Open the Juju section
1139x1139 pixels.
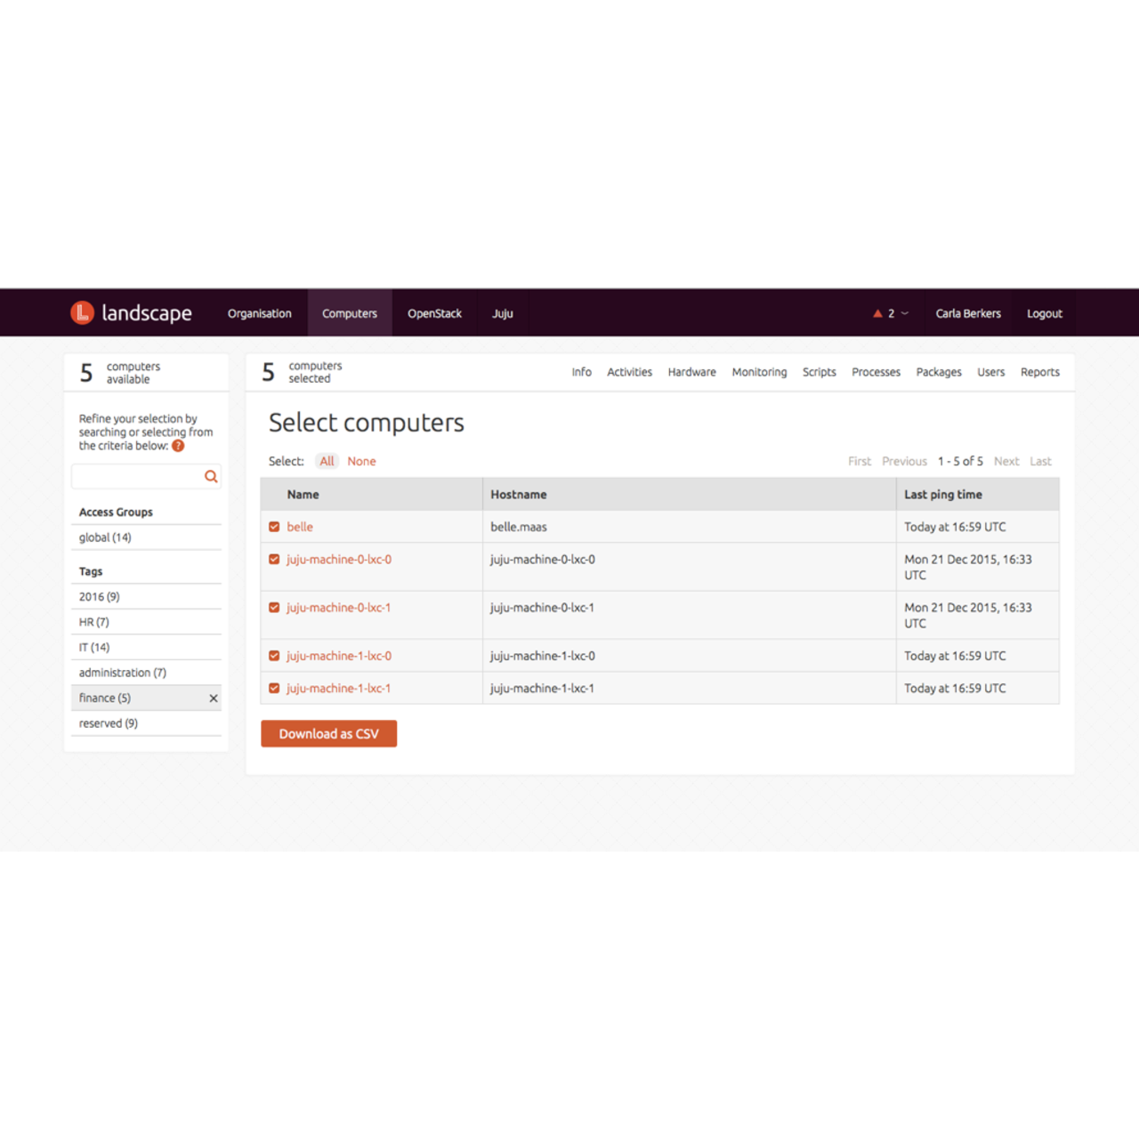[x=503, y=313]
